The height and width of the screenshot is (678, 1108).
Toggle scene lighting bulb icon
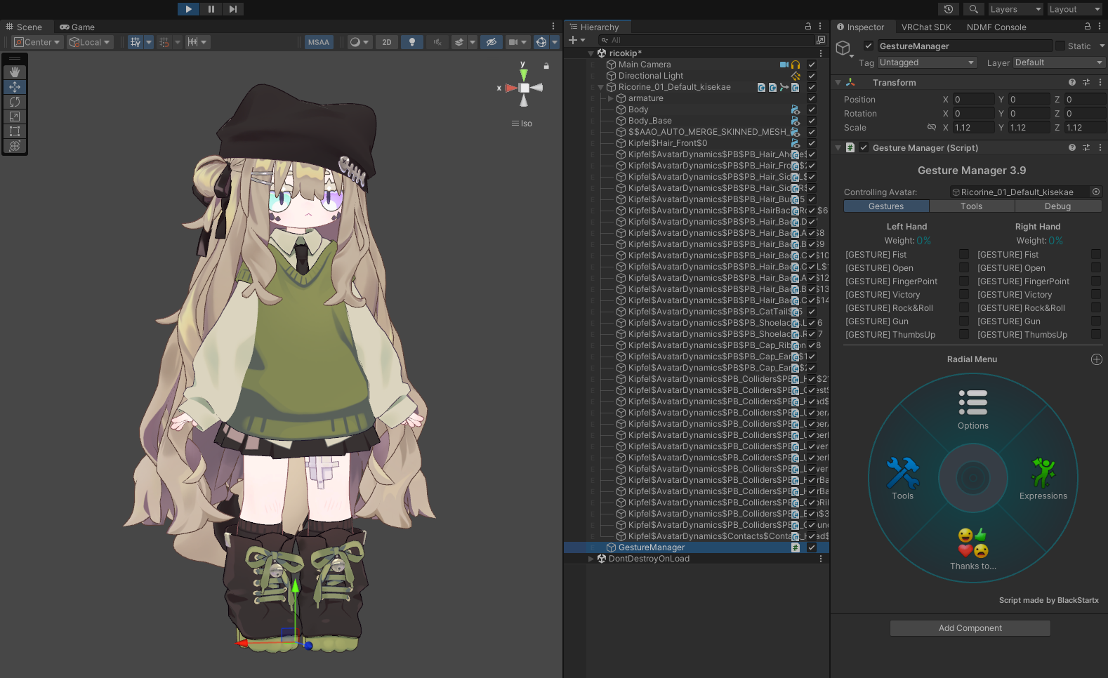click(x=412, y=42)
